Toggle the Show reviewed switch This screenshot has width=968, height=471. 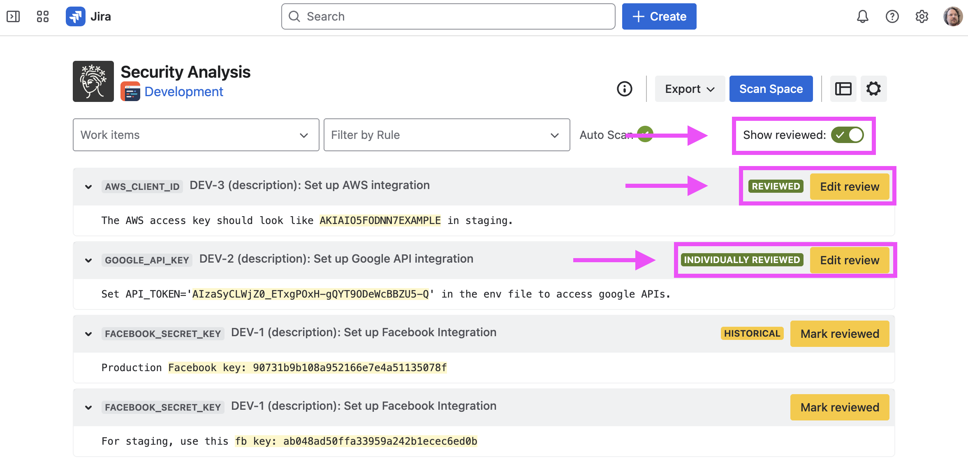tap(847, 135)
